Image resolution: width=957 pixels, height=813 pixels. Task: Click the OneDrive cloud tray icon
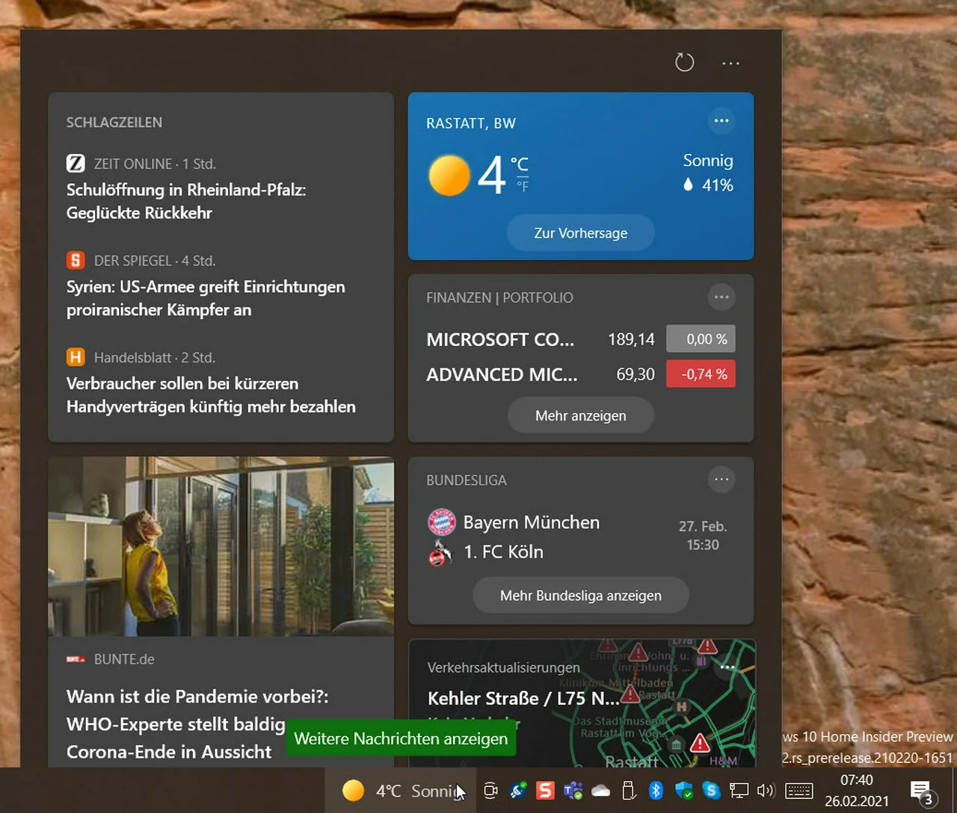(x=601, y=791)
